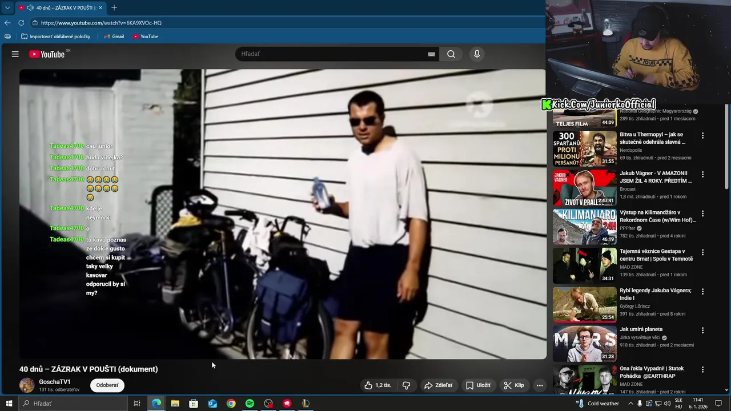This screenshot has height=411, width=731.
Task: Open 'Bitva u Thermopyl' video thumbnail
Action: click(x=584, y=149)
